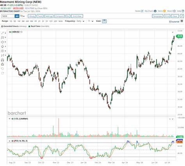Click the Compare button
The width and height of the screenshot is (185, 166).
coord(59,16)
